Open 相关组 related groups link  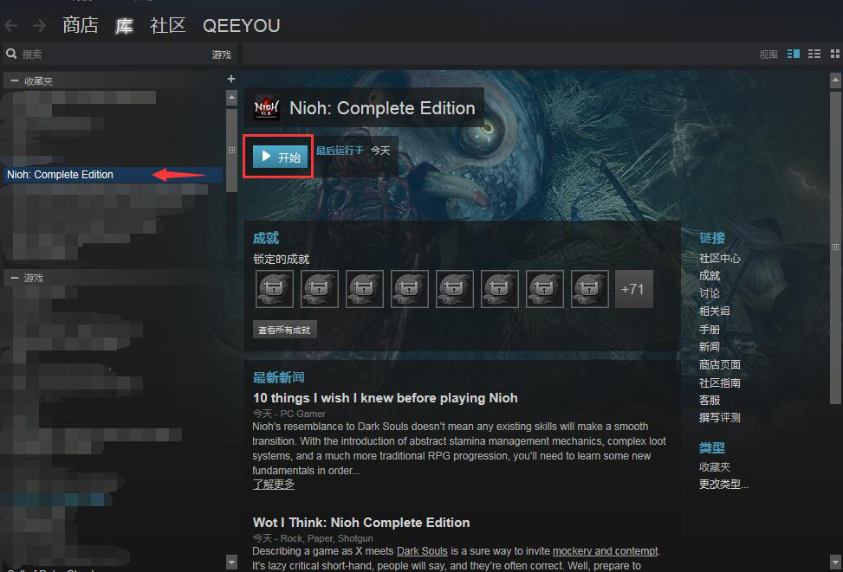(x=714, y=311)
